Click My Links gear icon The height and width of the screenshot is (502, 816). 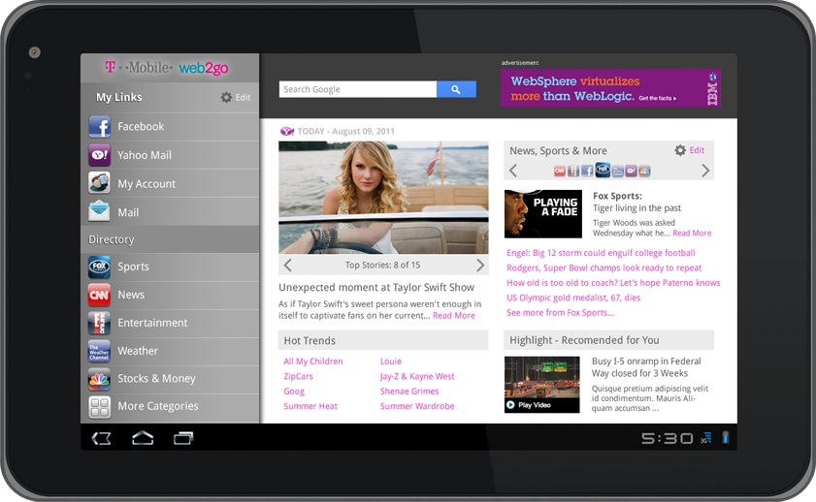(x=226, y=97)
